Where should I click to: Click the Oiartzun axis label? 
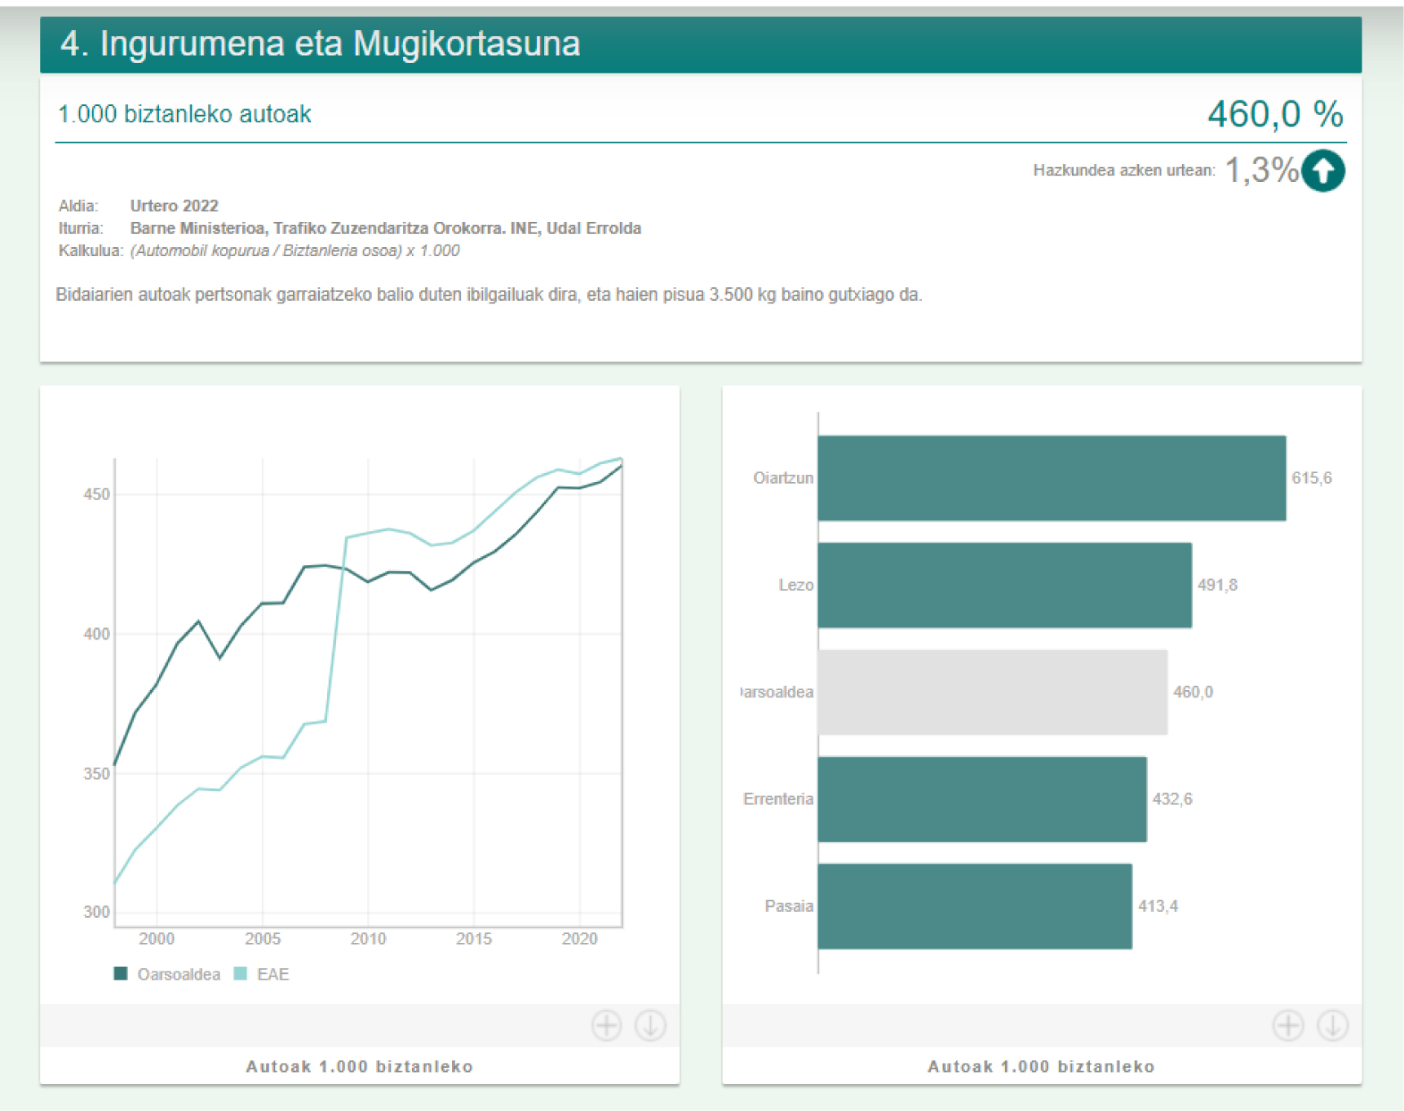click(783, 478)
